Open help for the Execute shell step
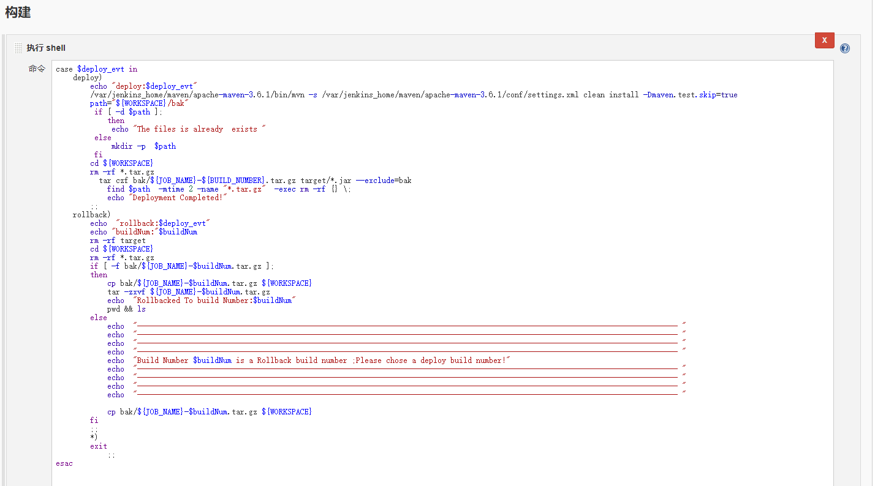This screenshot has height=486, width=875. [844, 48]
